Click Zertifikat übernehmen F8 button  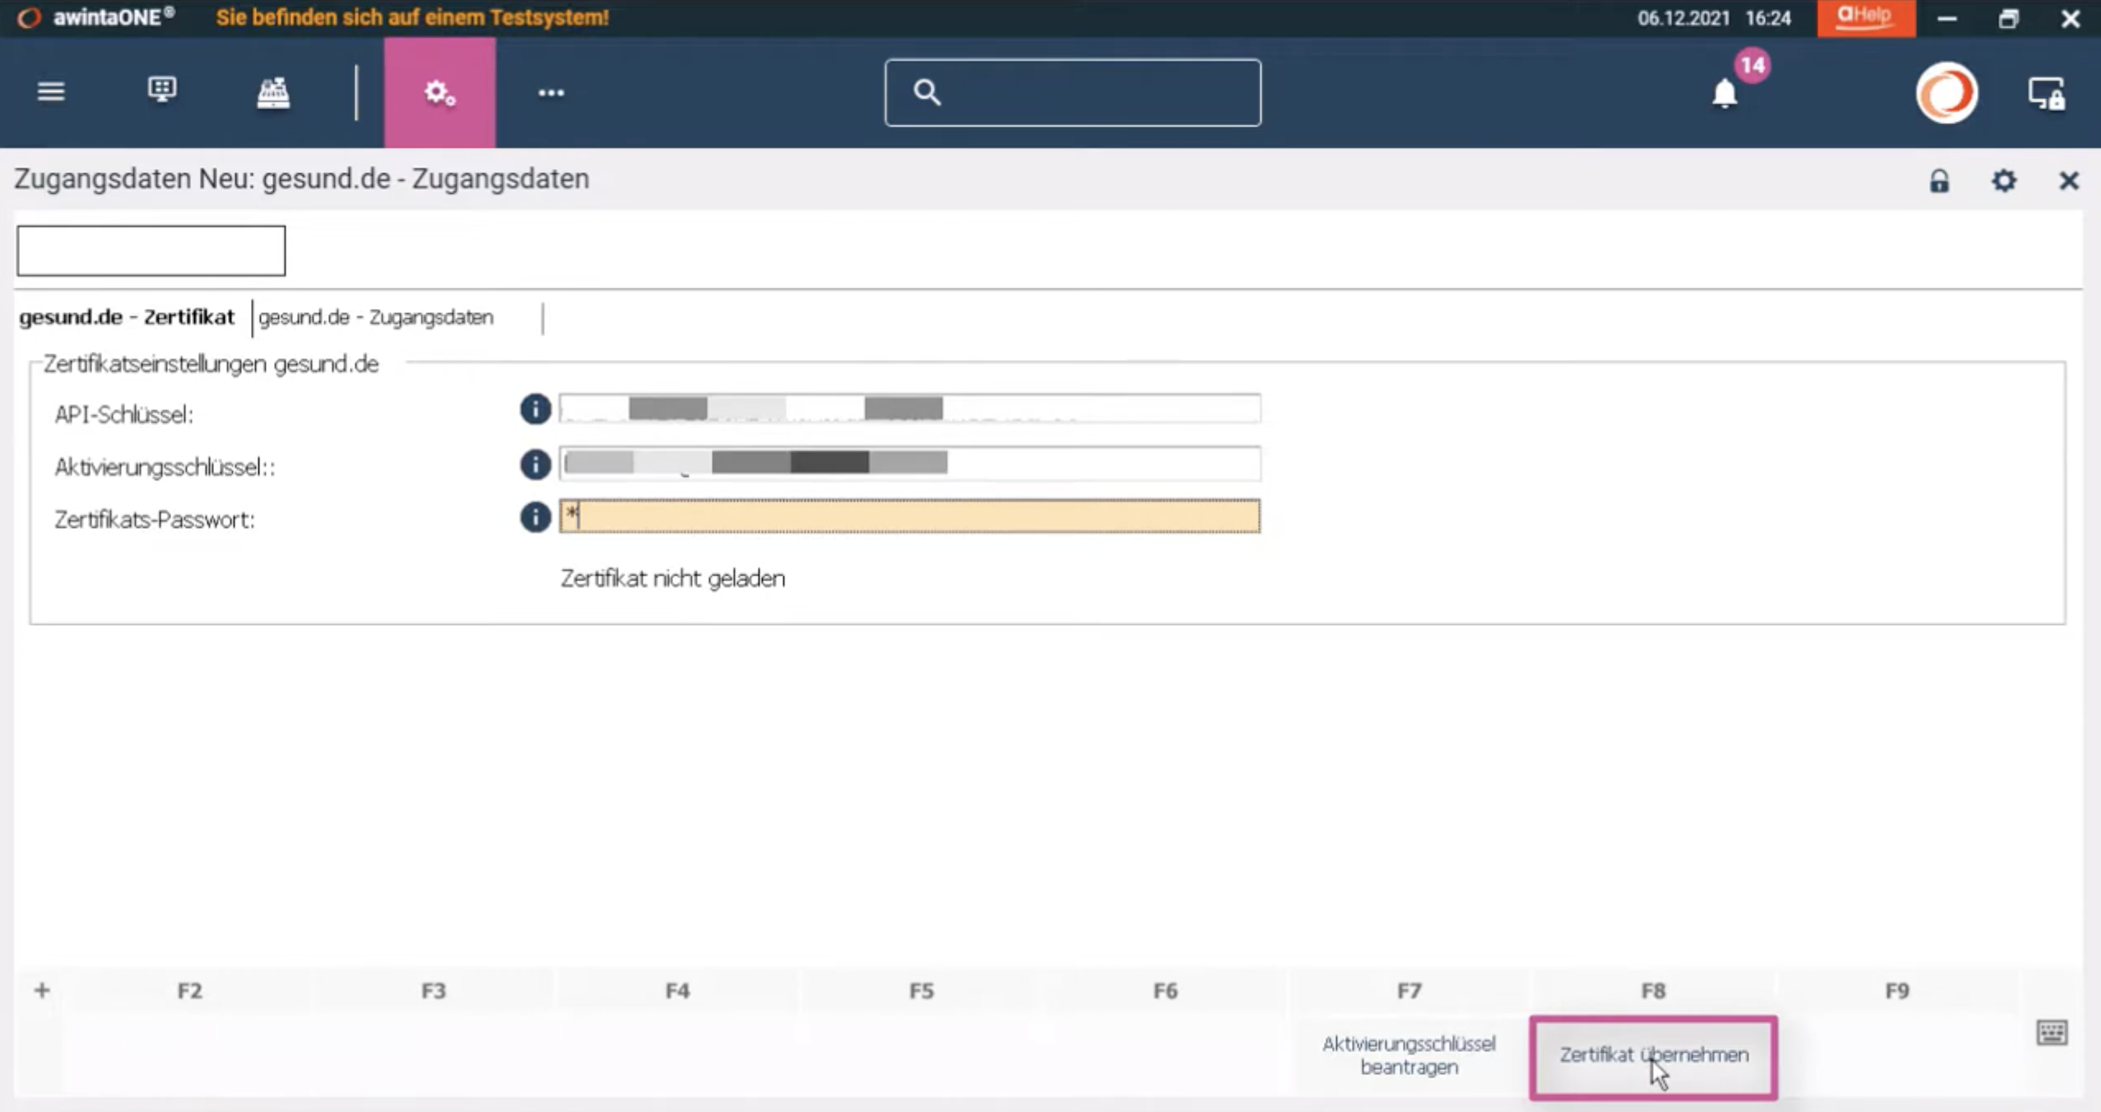pyautogui.click(x=1653, y=1057)
